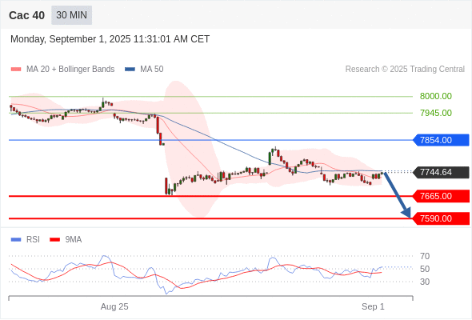
Task: Click the blue MA 50 color swatch
Action: pyautogui.click(x=130, y=70)
